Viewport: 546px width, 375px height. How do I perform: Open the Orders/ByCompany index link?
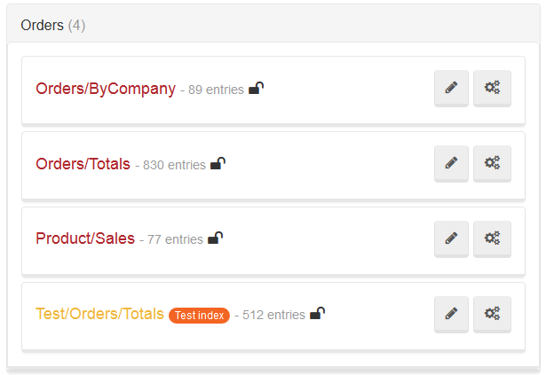[x=106, y=89]
